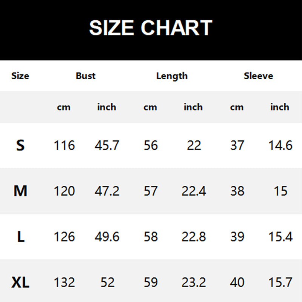302x302 pixels.
Task: Click the 116 bust cm value
Action: [x=64, y=145]
